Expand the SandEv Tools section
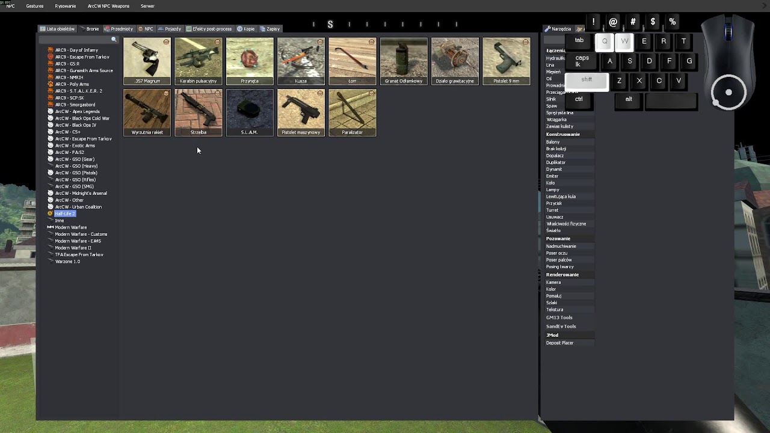Image resolution: width=770 pixels, height=433 pixels. tap(568, 326)
